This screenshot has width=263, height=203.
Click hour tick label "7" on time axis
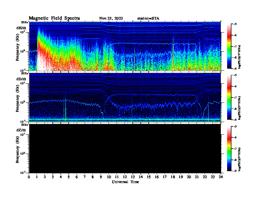click(85, 177)
